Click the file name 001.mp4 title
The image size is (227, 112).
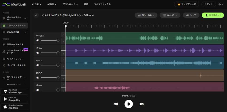(68, 15)
